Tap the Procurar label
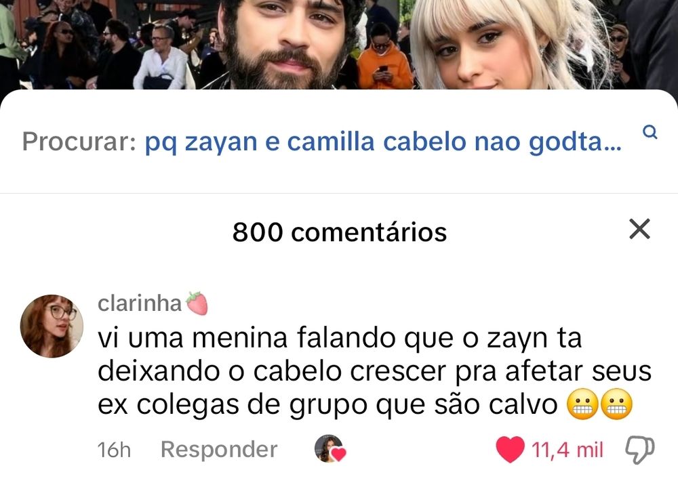The height and width of the screenshot is (487, 678). tap(79, 142)
